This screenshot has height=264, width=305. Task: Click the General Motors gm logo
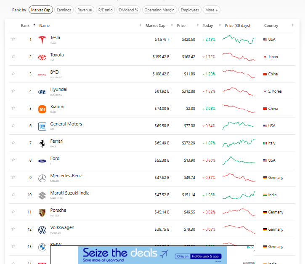[42, 126]
